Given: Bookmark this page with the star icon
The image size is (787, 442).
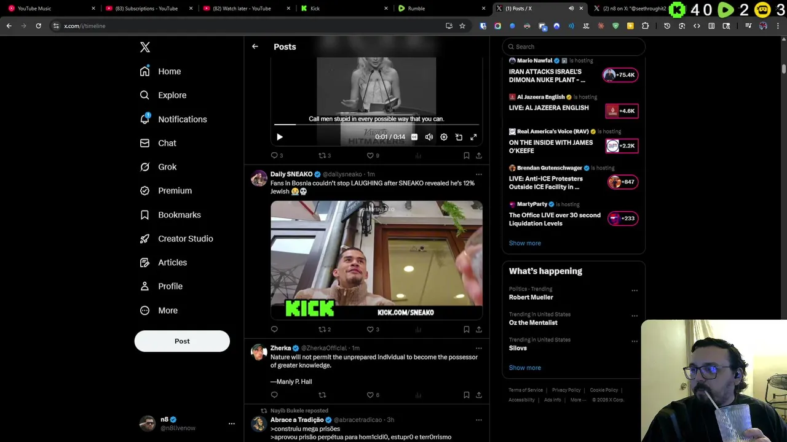Looking at the screenshot, I should [462, 26].
